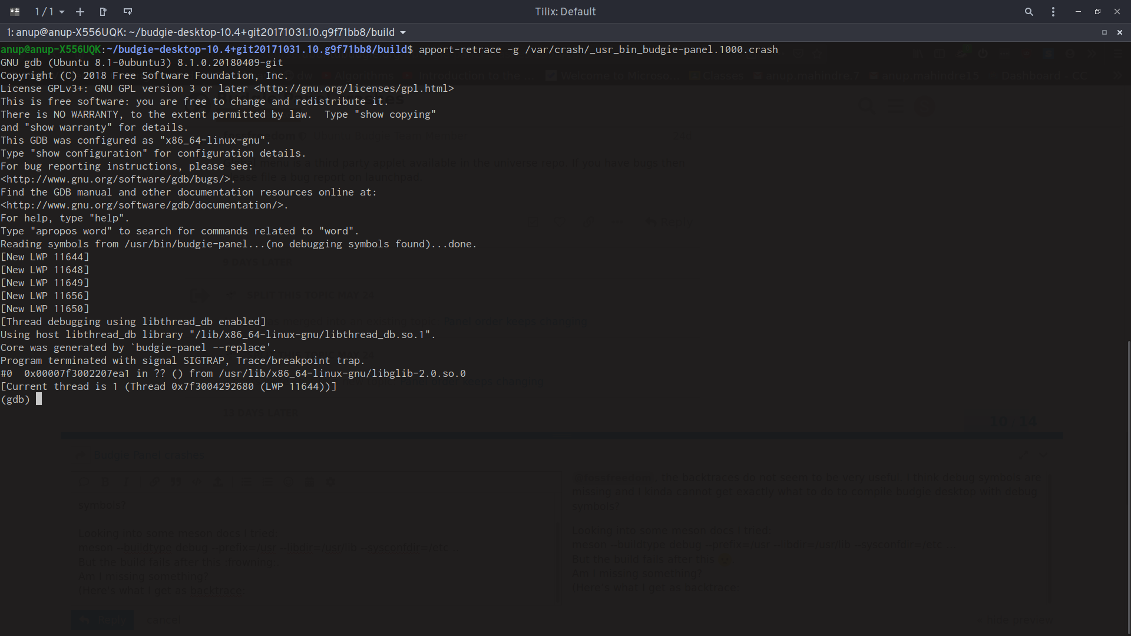The width and height of the screenshot is (1131, 636).
Task: Click at the (gdb) prompt cursor
Action: [x=39, y=399]
